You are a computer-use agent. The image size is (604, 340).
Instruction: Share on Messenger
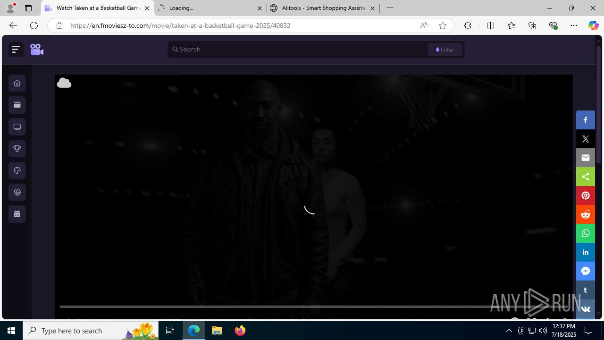(x=586, y=271)
